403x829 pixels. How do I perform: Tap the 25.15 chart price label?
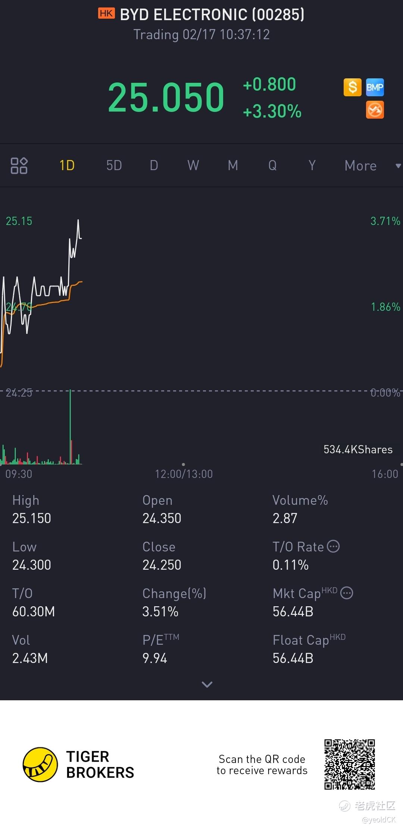coord(19,221)
